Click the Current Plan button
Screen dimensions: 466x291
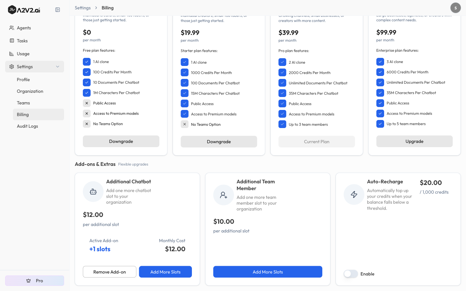316,142
